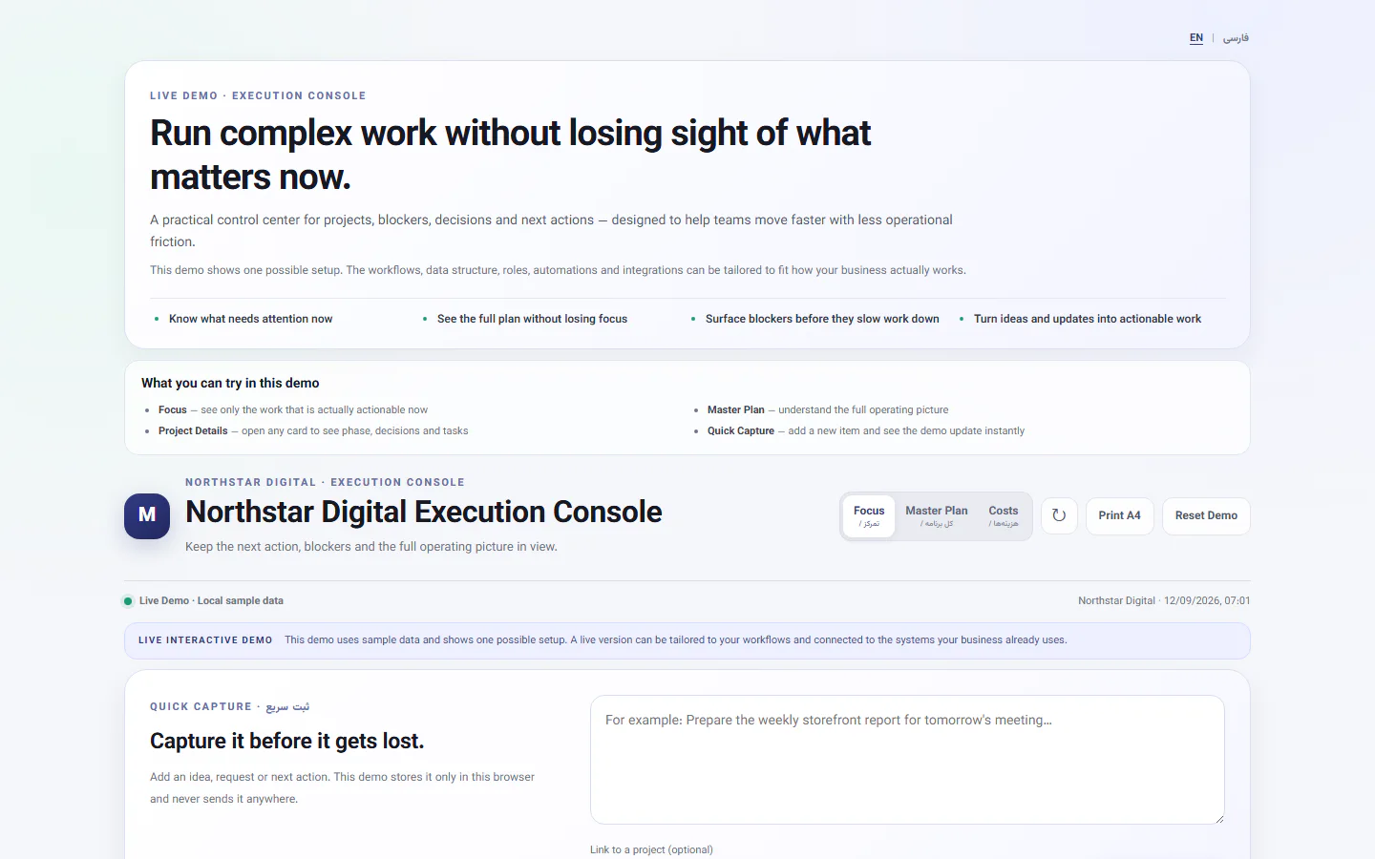The height and width of the screenshot is (859, 1375).
Task: Click the 'Focus' entry in demo tips list
Action: tap(293, 409)
